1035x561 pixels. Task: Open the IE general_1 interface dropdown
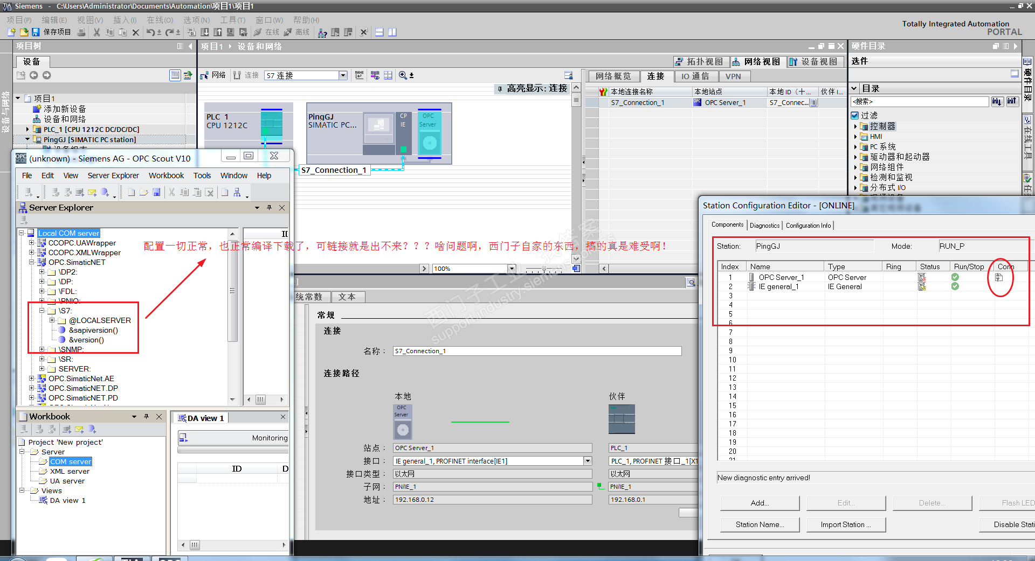[x=588, y=461]
